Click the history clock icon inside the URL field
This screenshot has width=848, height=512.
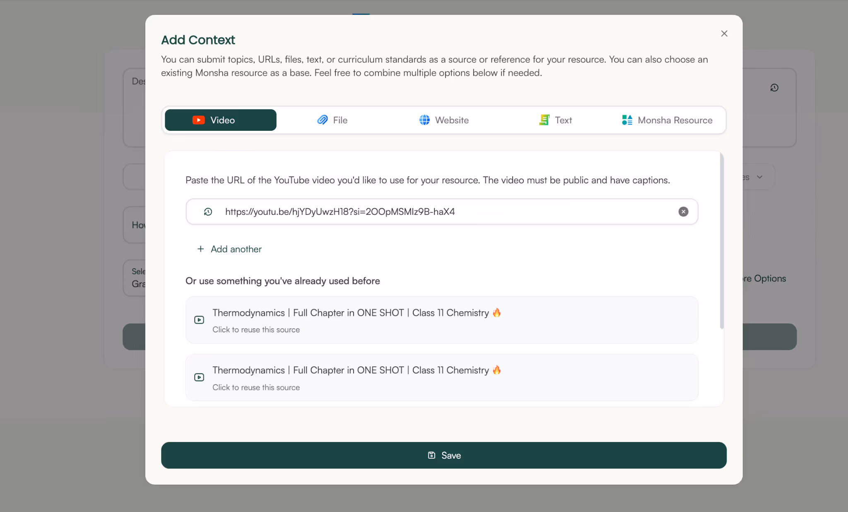(208, 212)
